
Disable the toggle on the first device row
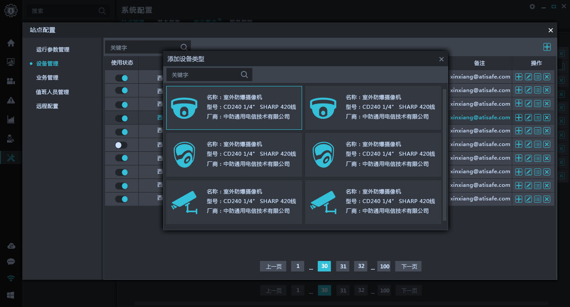click(122, 77)
